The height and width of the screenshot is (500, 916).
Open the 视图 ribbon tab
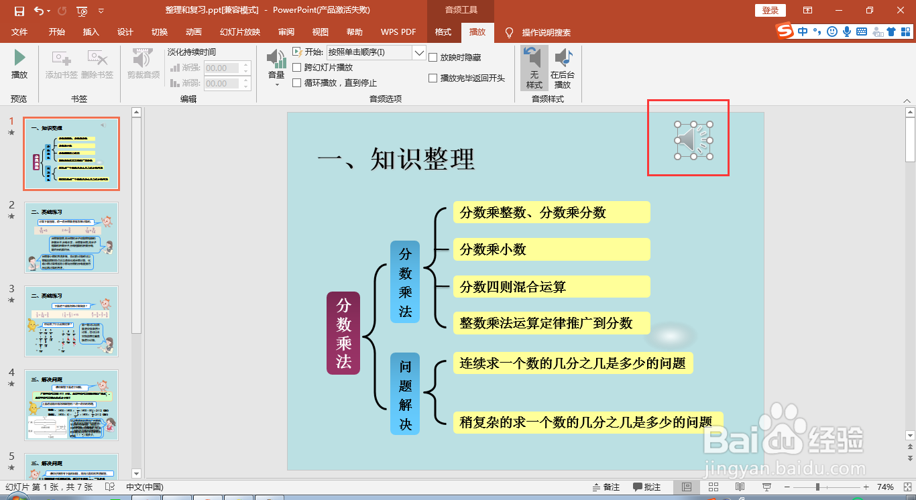click(321, 32)
